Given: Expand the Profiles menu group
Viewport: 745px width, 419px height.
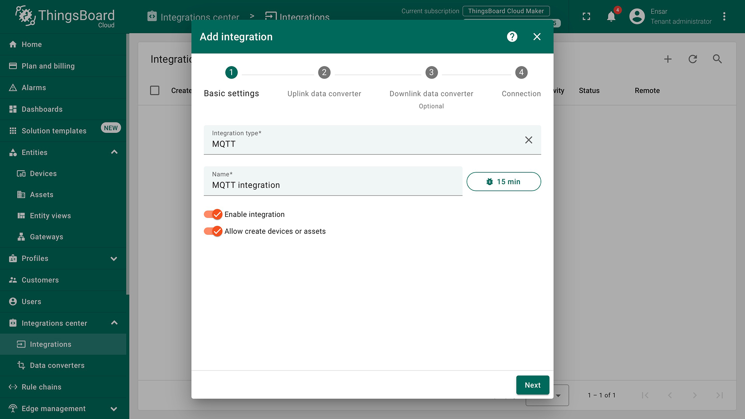Looking at the screenshot, I should point(114,258).
